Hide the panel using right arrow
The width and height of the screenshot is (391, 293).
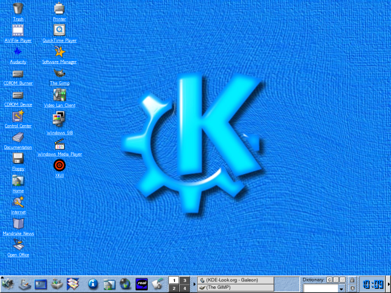click(389, 284)
